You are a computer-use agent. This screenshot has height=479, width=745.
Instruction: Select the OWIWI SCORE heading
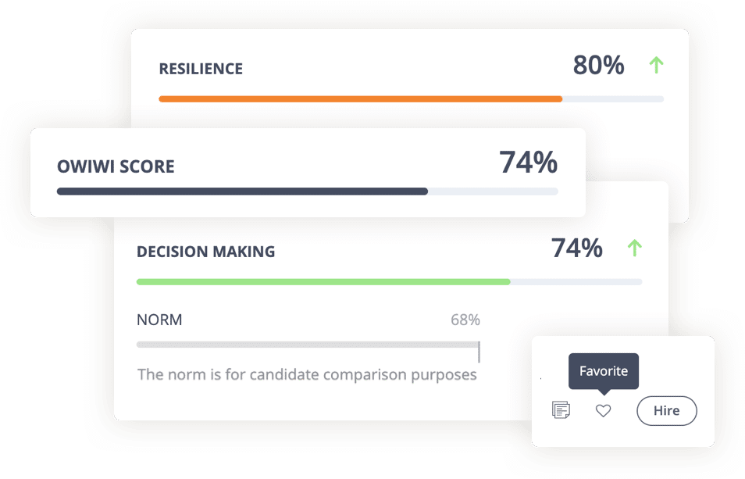116,166
